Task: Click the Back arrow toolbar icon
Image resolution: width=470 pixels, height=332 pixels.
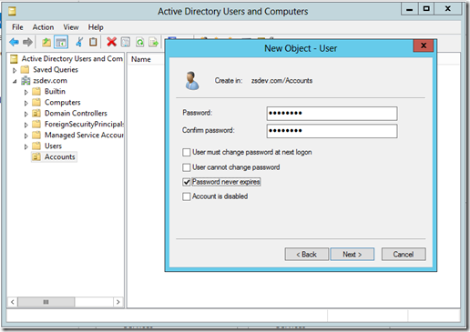Action: (14, 42)
